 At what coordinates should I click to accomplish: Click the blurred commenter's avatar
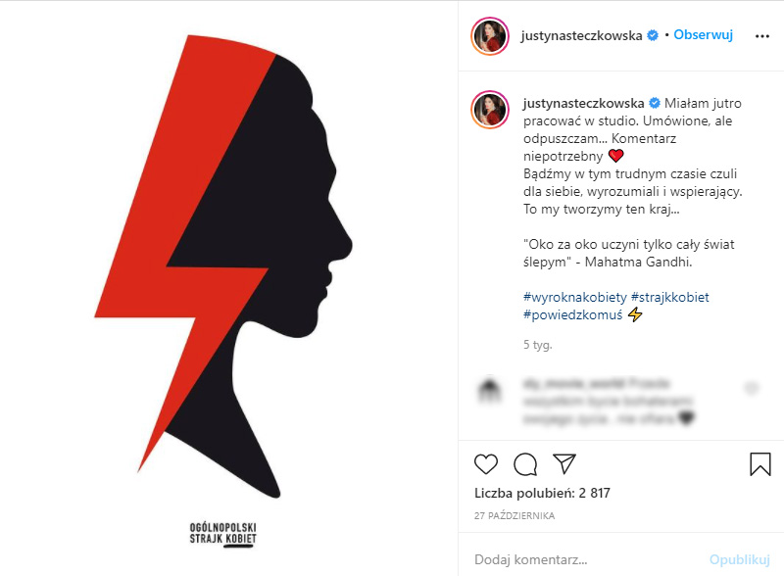[490, 390]
